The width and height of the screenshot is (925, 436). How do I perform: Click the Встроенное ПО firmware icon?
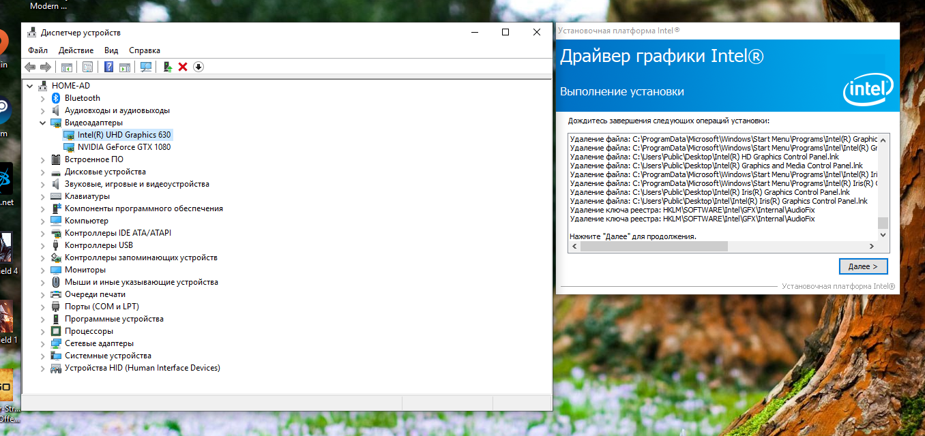pos(57,159)
